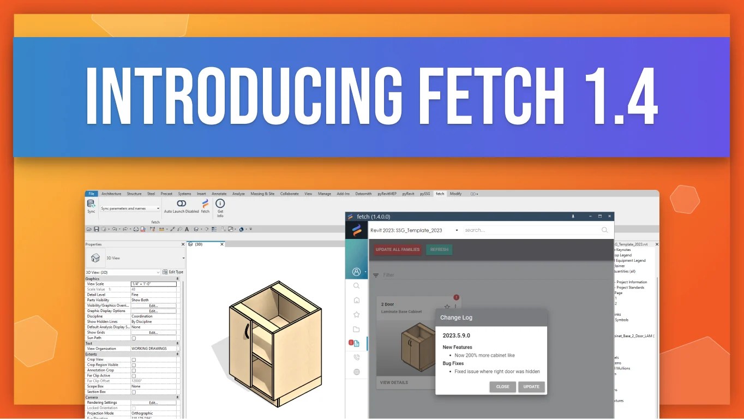The image size is (744, 419).
Task: Click Edit for Visibility/Graphics Overrides
Action: (153, 306)
